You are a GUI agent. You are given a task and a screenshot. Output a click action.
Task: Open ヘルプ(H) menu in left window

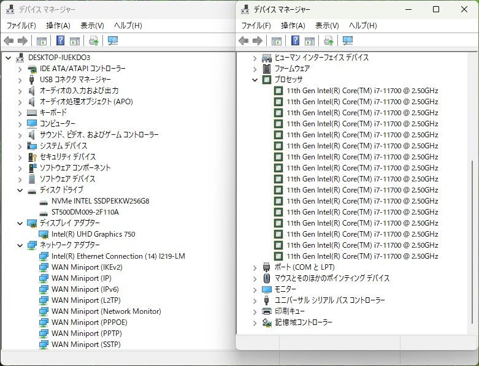(x=128, y=26)
